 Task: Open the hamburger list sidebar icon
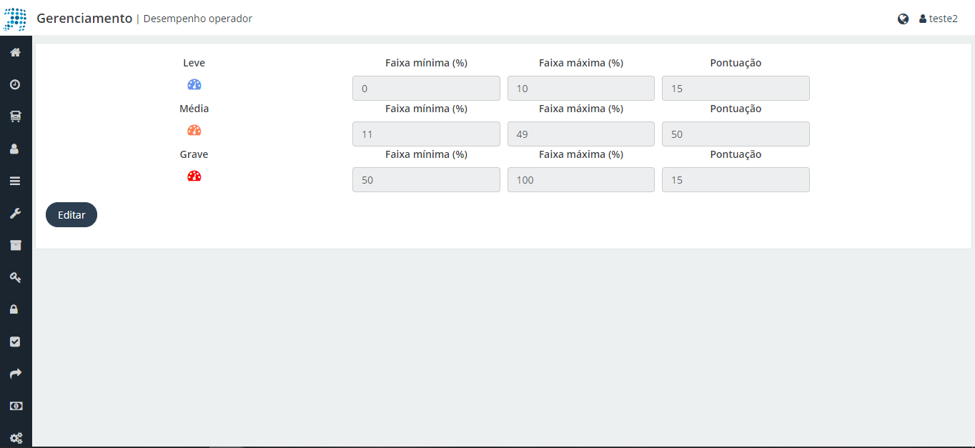[15, 181]
